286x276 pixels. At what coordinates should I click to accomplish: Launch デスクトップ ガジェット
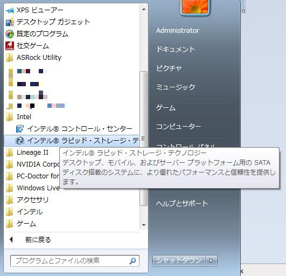(72, 22)
